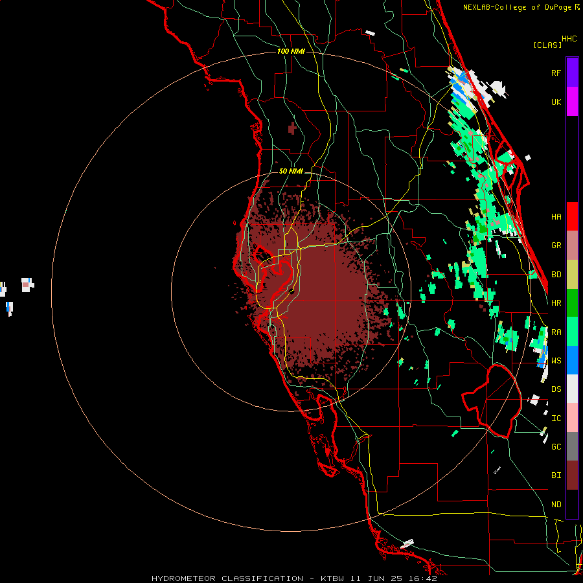Screen dimensions: 583x583
Task: Click the WS wet snow blue swatch
Action: coord(572,360)
